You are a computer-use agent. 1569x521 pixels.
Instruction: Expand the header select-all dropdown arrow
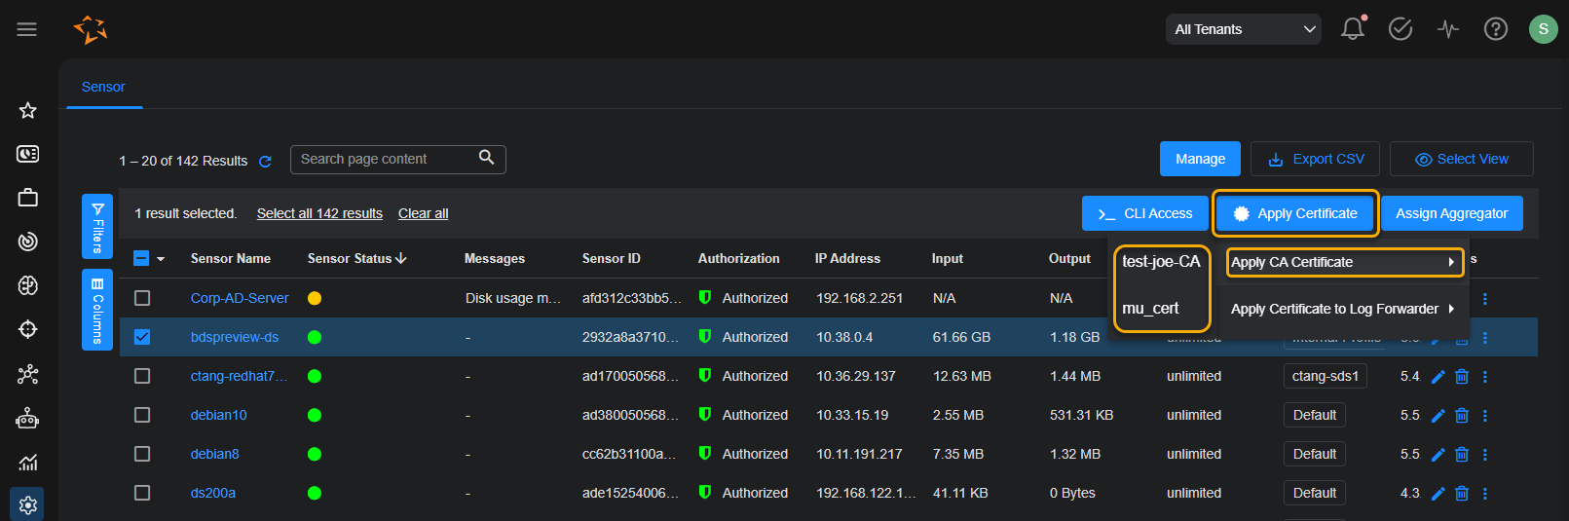(x=161, y=259)
